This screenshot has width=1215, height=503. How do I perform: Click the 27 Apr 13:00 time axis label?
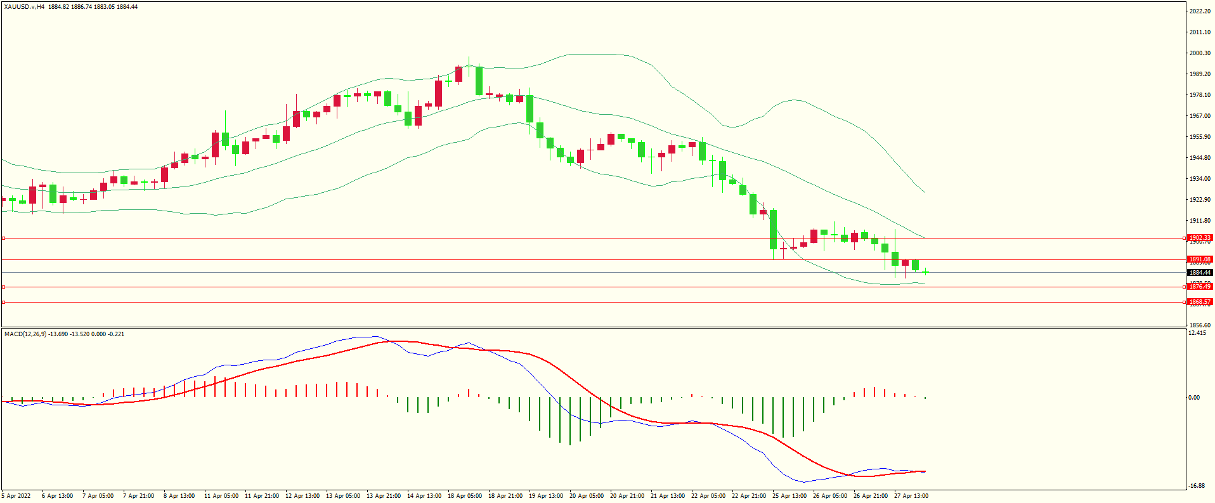tap(911, 496)
